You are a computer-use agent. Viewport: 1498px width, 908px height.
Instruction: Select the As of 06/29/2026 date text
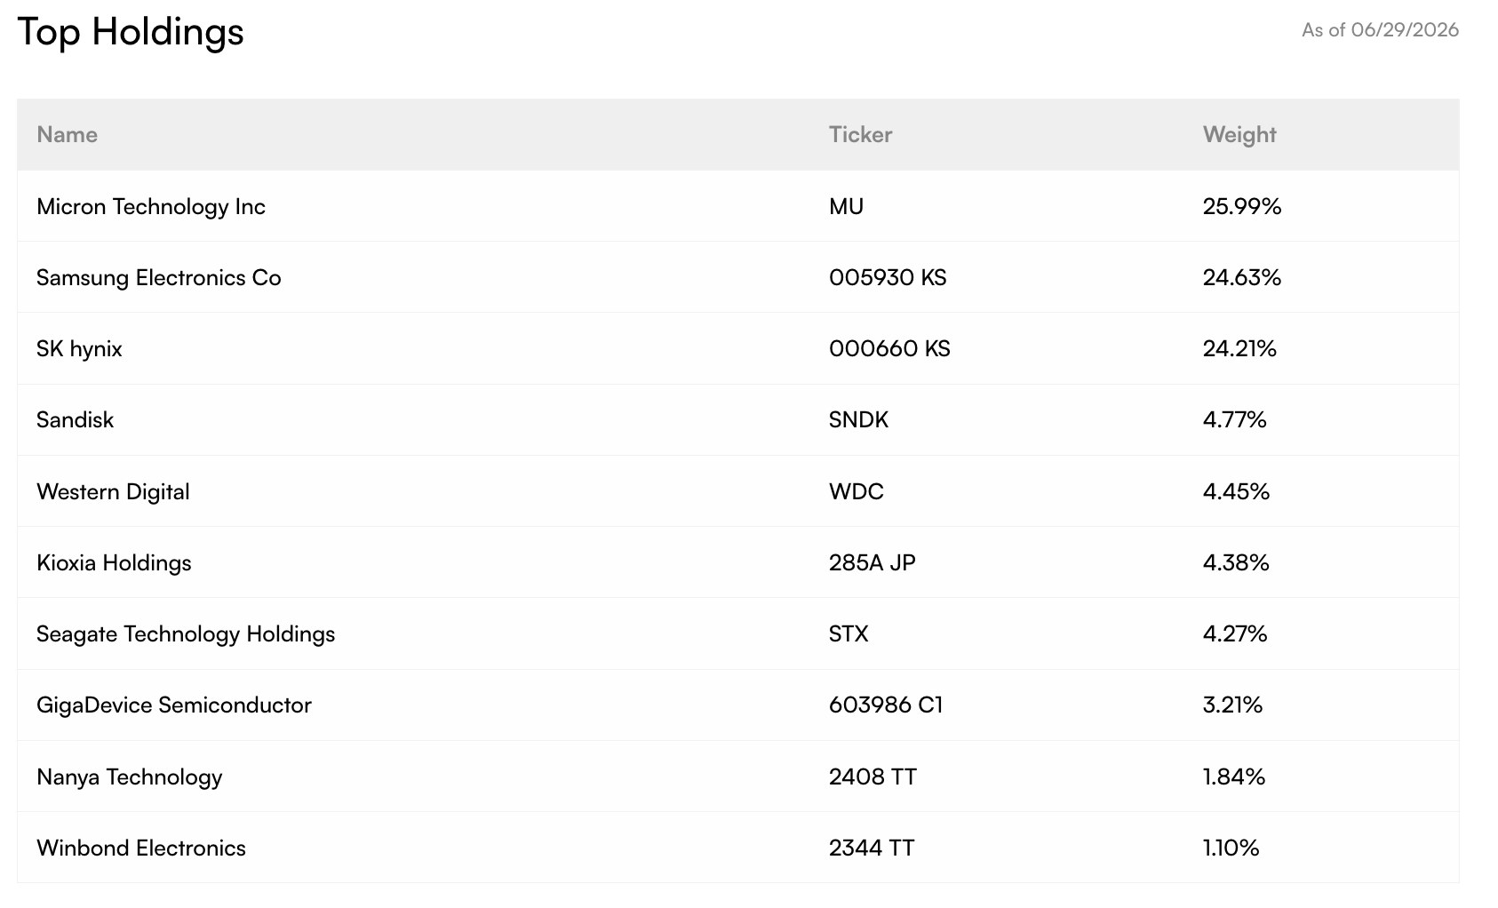click(x=1380, y=30)
